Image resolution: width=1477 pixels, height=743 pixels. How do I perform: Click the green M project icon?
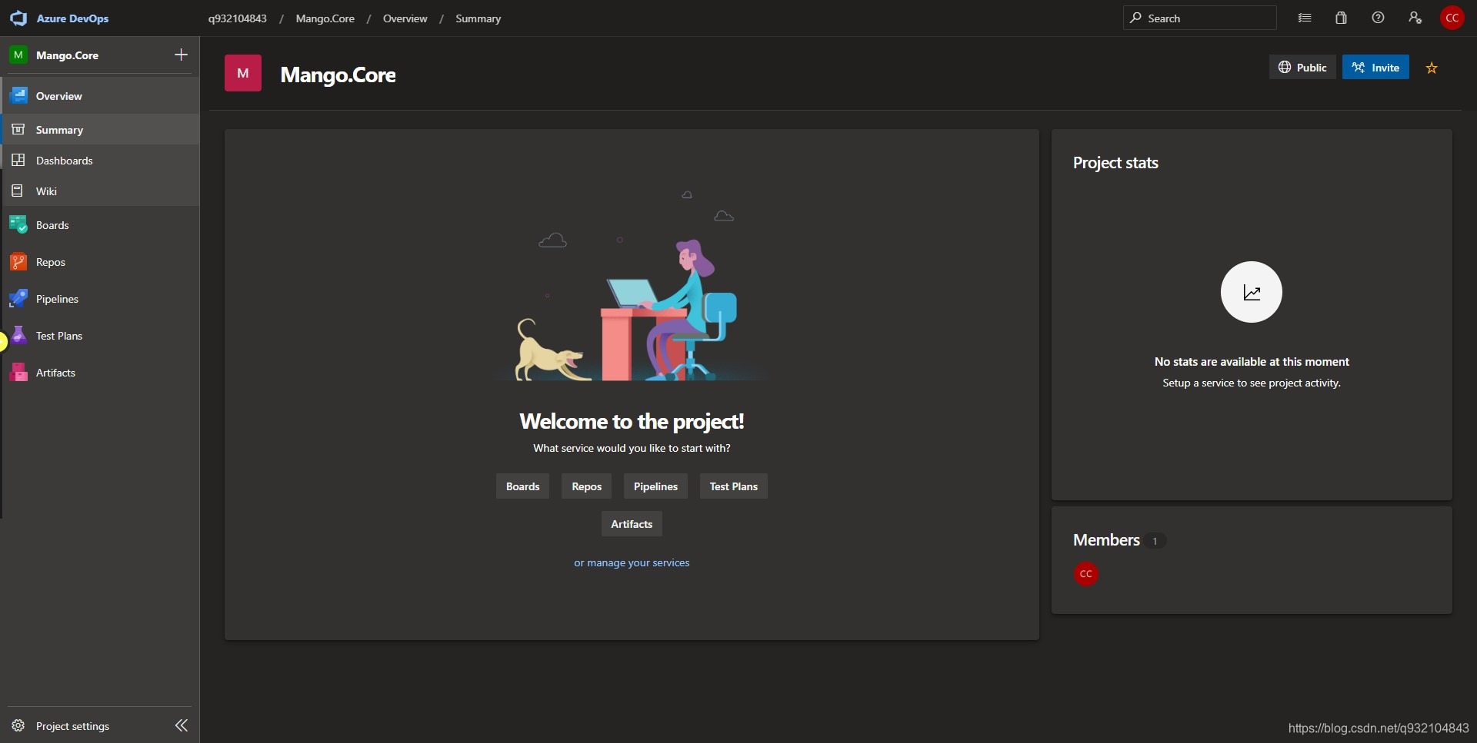pos(18,55)
